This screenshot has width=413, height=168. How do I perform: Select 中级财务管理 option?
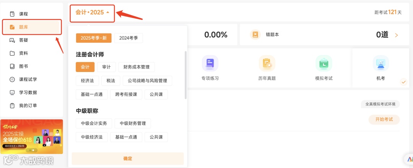pos(133,123)
